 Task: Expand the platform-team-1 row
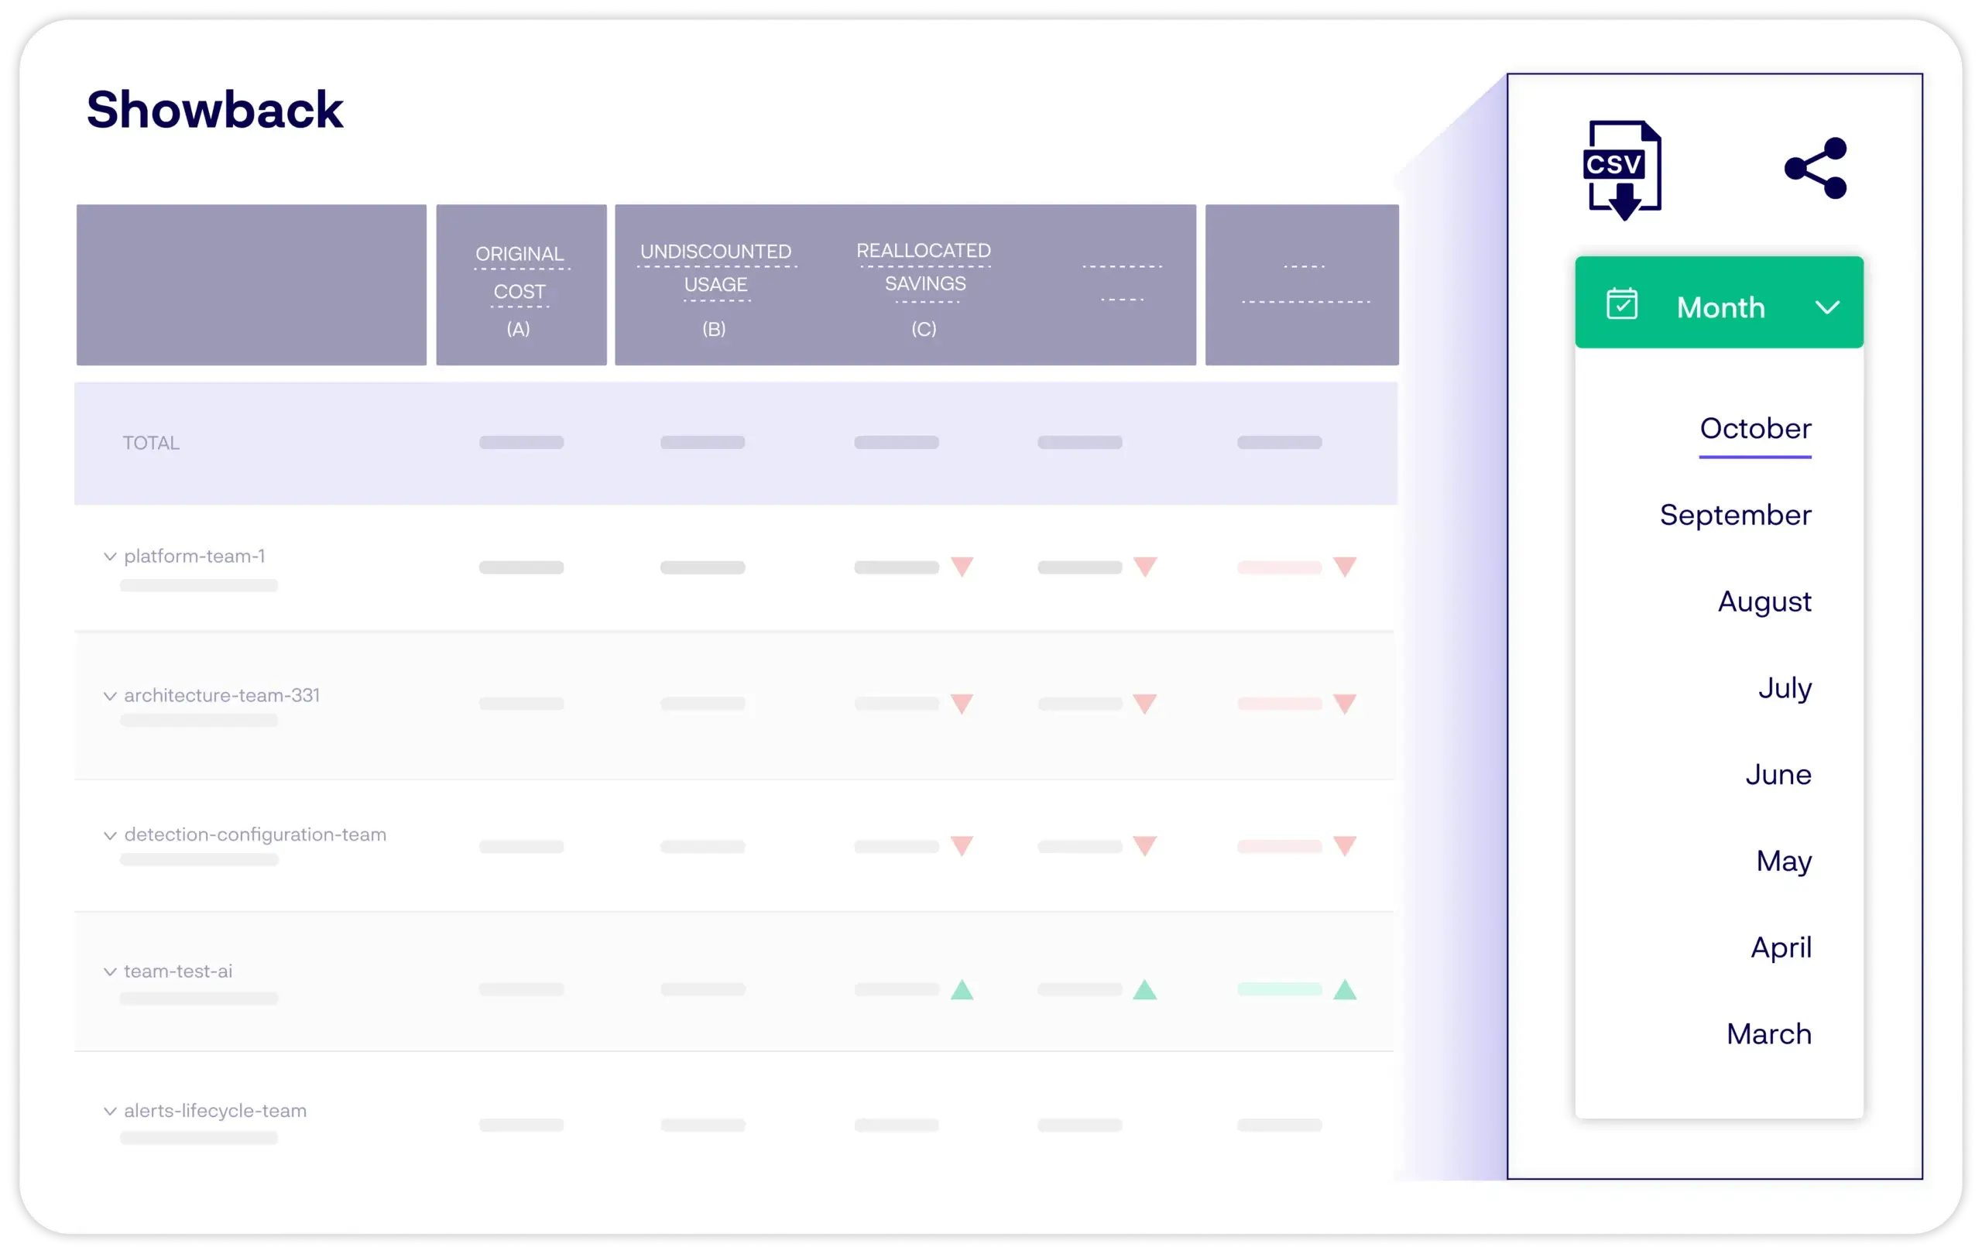tap(109, 557)
